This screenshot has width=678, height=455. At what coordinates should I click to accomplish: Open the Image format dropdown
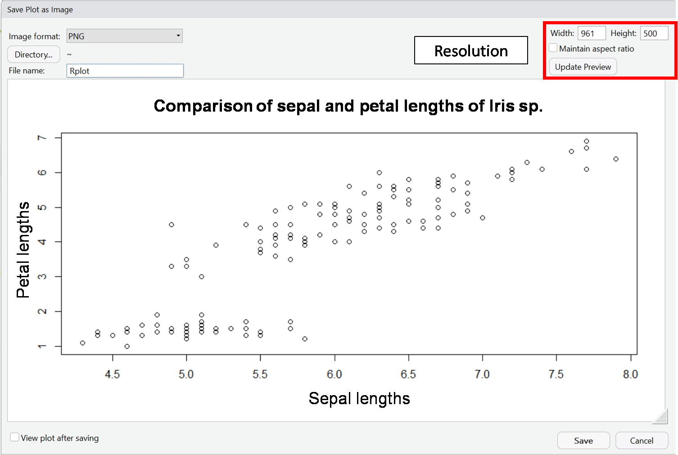pos(124,36)
